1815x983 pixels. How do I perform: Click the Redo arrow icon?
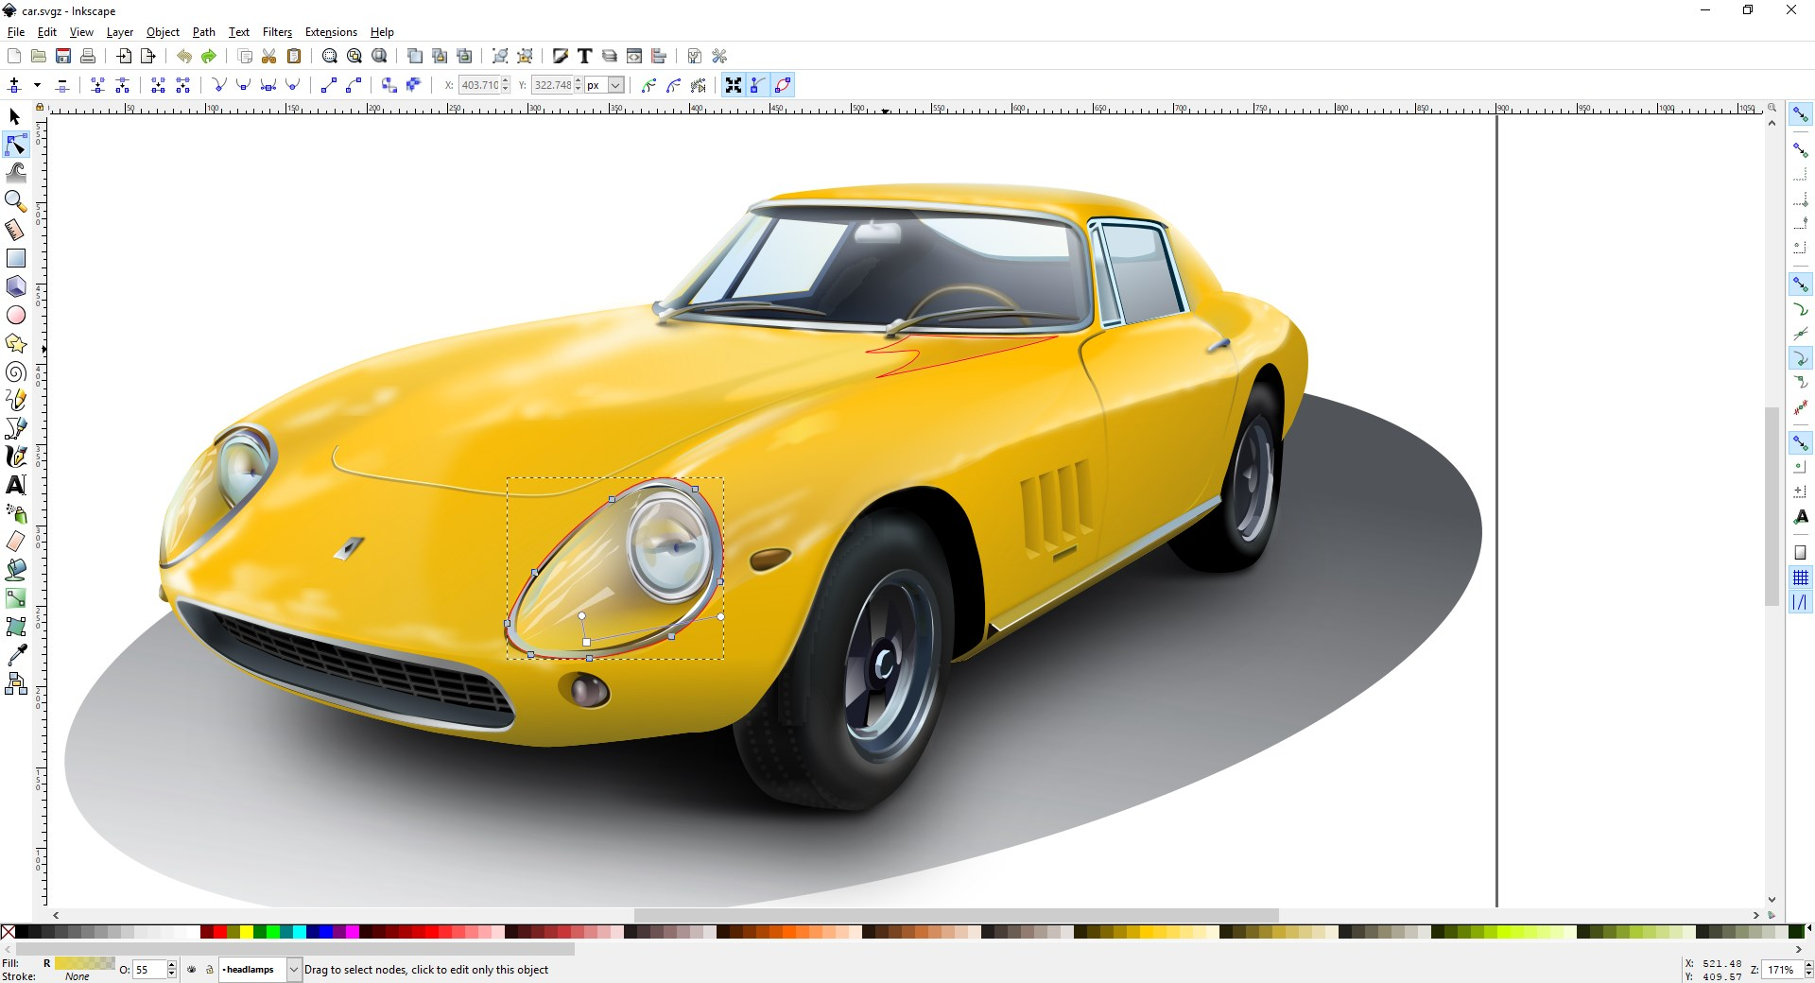point(209,57)
